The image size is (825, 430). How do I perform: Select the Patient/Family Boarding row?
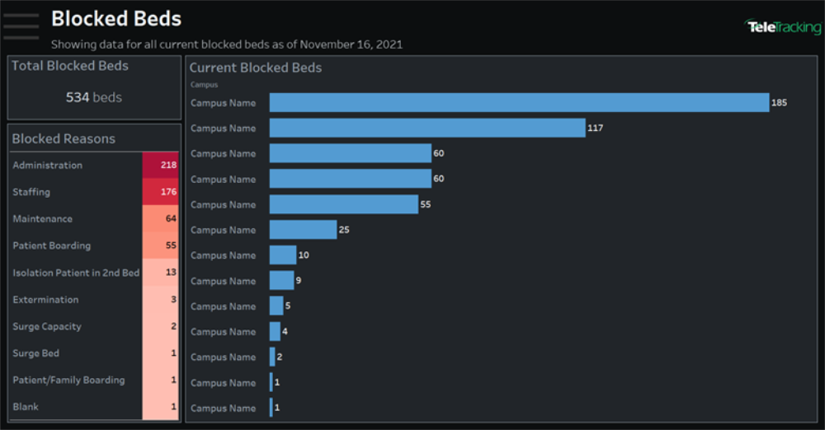tap(94, 380)
